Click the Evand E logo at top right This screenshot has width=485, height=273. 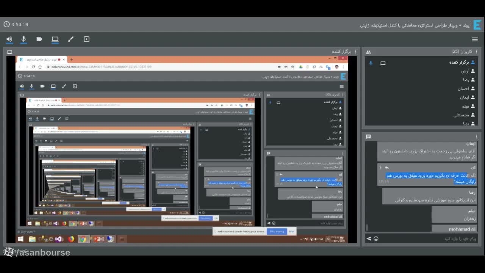tap(477, 25)
